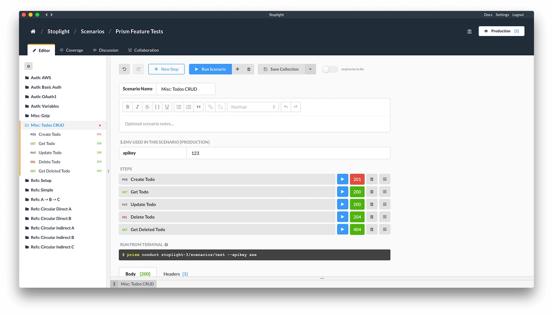Click the code braces icon in the editor toolbar
The width and height of the screenshot is (553, 315).
point(157,107)
